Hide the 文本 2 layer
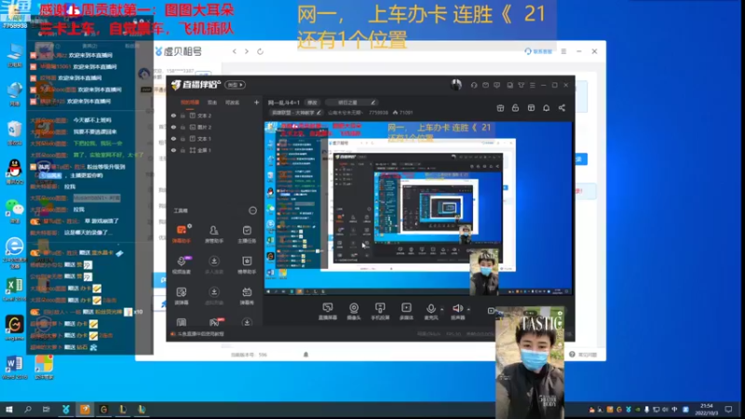The width and height of the screenshot is (745, 419). (x=173, y=115)
